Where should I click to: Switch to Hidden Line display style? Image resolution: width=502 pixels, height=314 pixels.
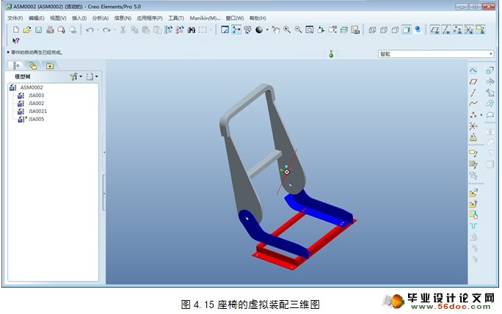click(x=384, y=30)
